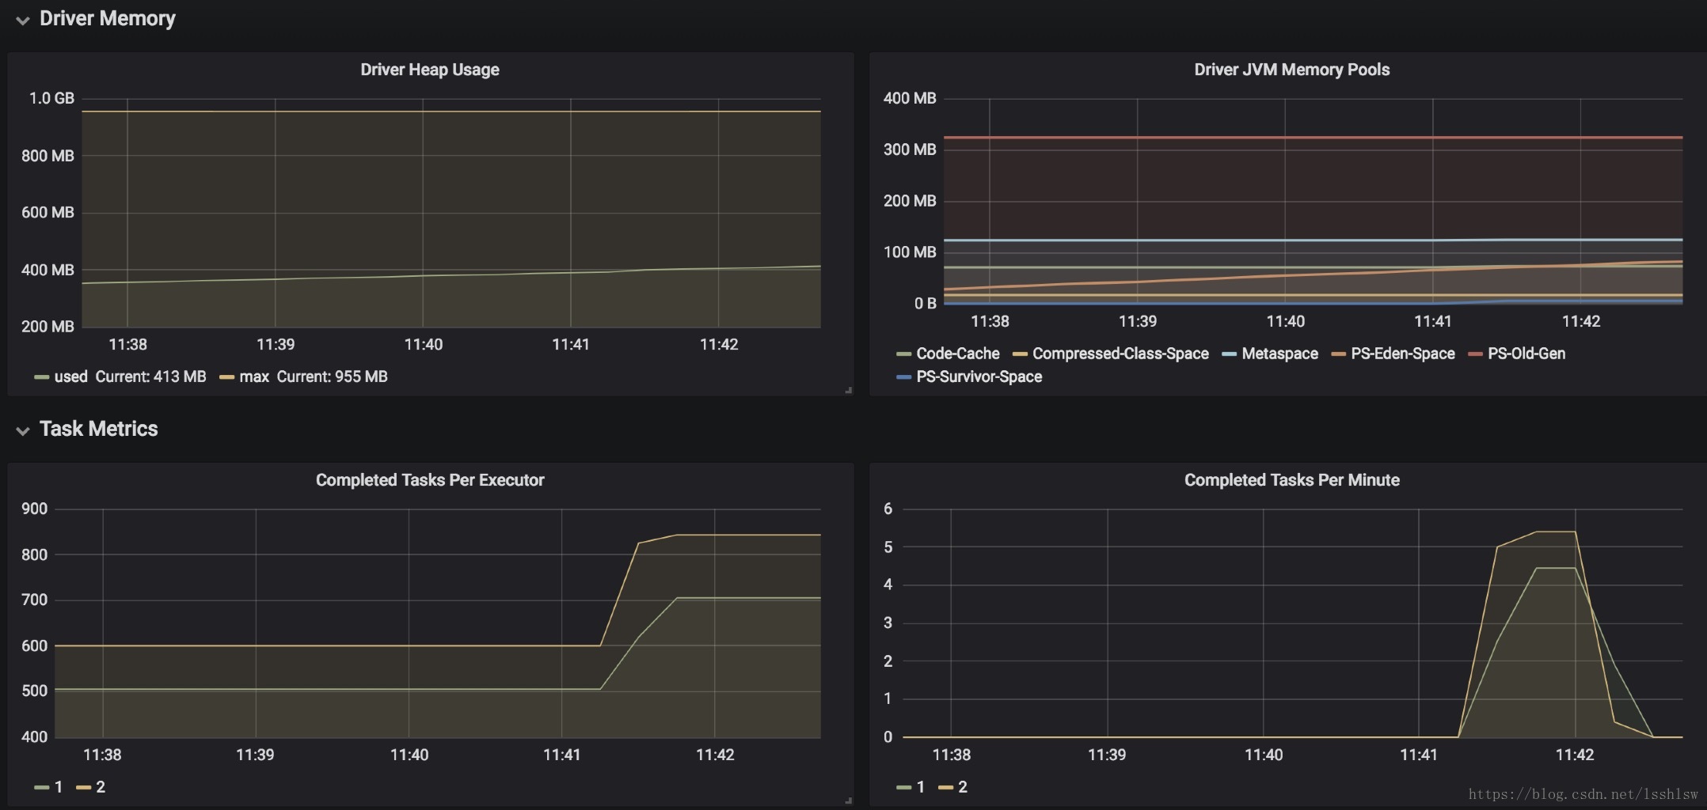Image resolution: width=1707 pixels, height=810 pixels.
Task: Open the color swatch for the 'max' series
Action: click(x=226, y=377)
